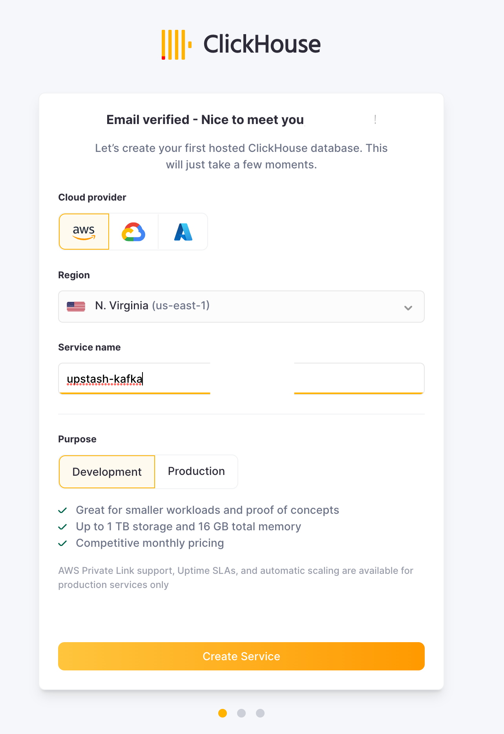Viewport: 504px width, 734px height.
Task: Switch purpose to Production
Action: [196, 471]
